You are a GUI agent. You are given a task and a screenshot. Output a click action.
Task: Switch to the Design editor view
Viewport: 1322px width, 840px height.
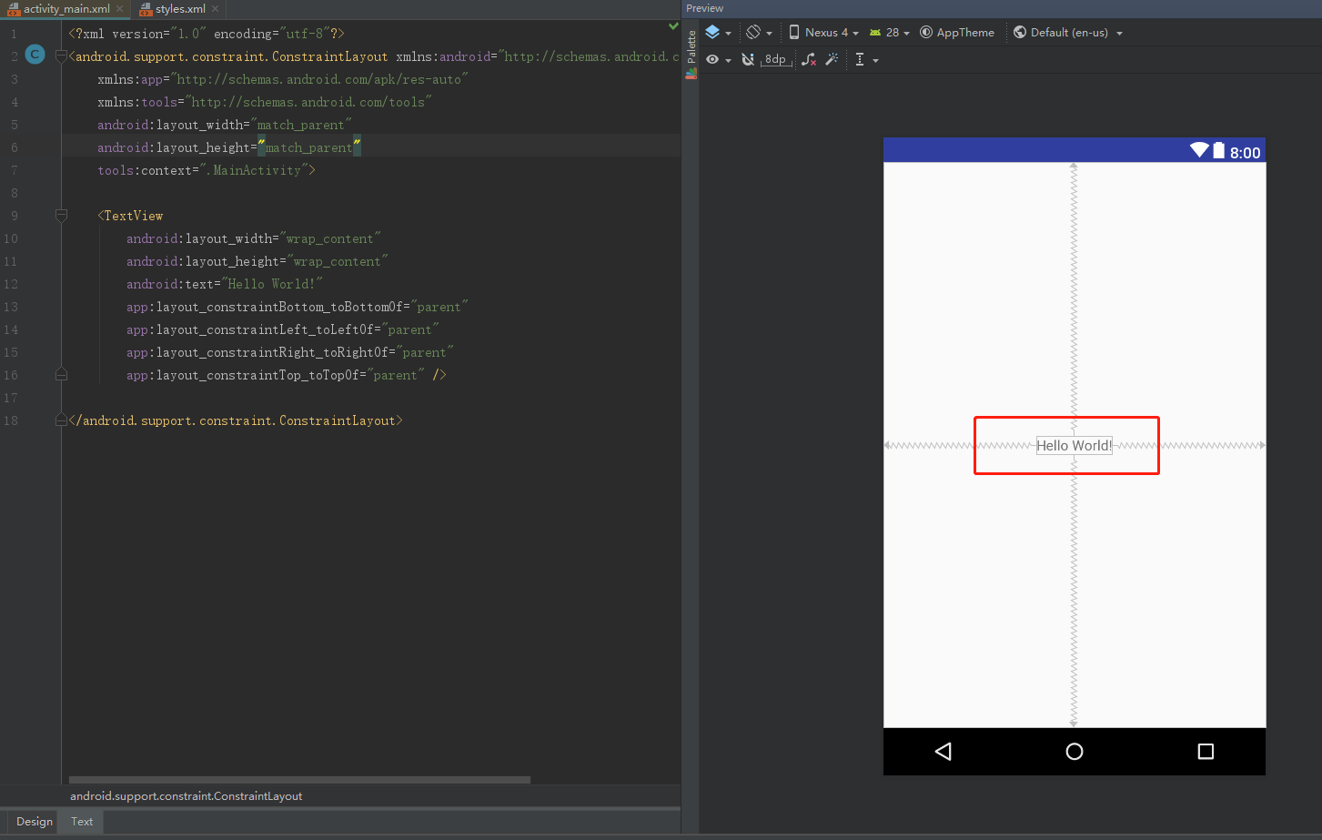(x=33, y=821)
